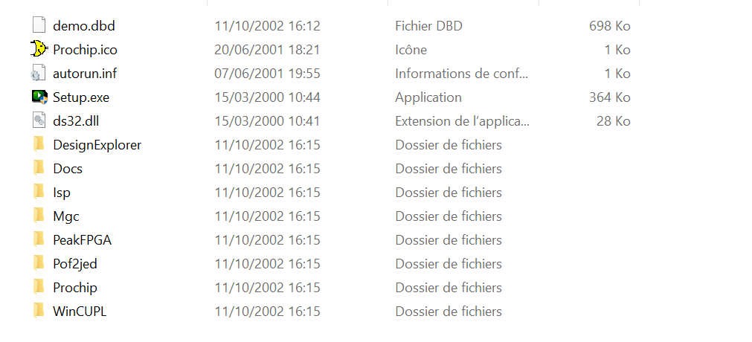The height and width of the screenshot is (342, 752).
Task: Click the 28 Ko size of ds32.dll
Action: [x=614, y=121]
